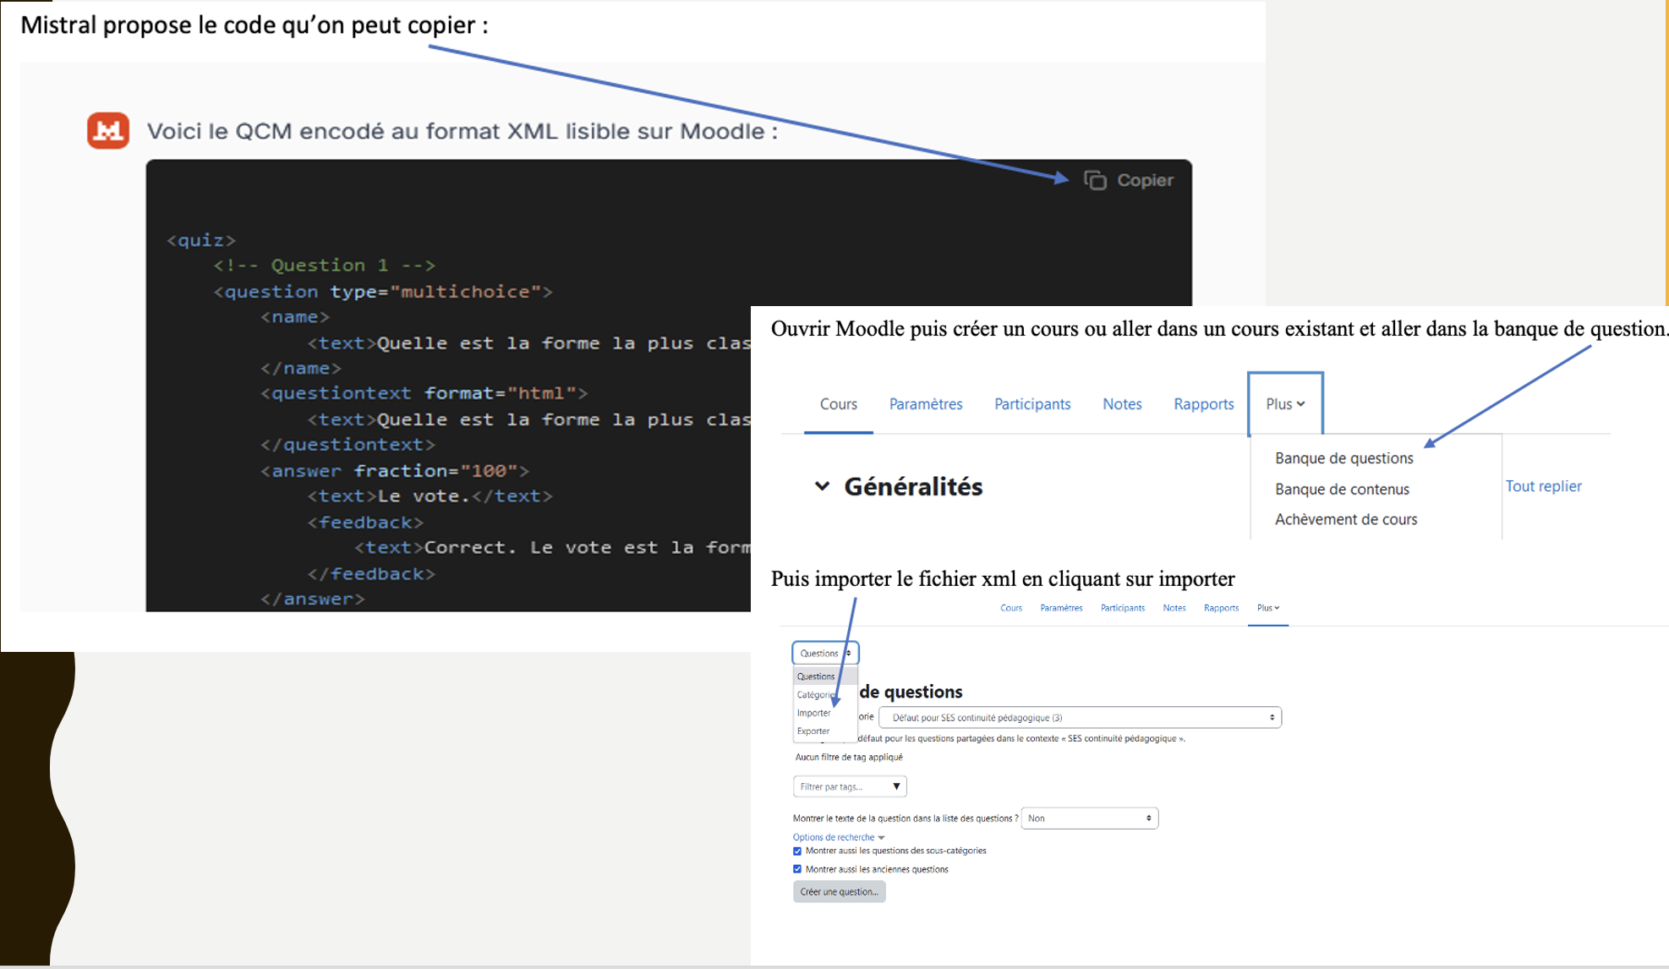Screen dimensions: 1669x969
Task: Open the Cours tab in upper Moodle screenshot
Action: [838, 404]
